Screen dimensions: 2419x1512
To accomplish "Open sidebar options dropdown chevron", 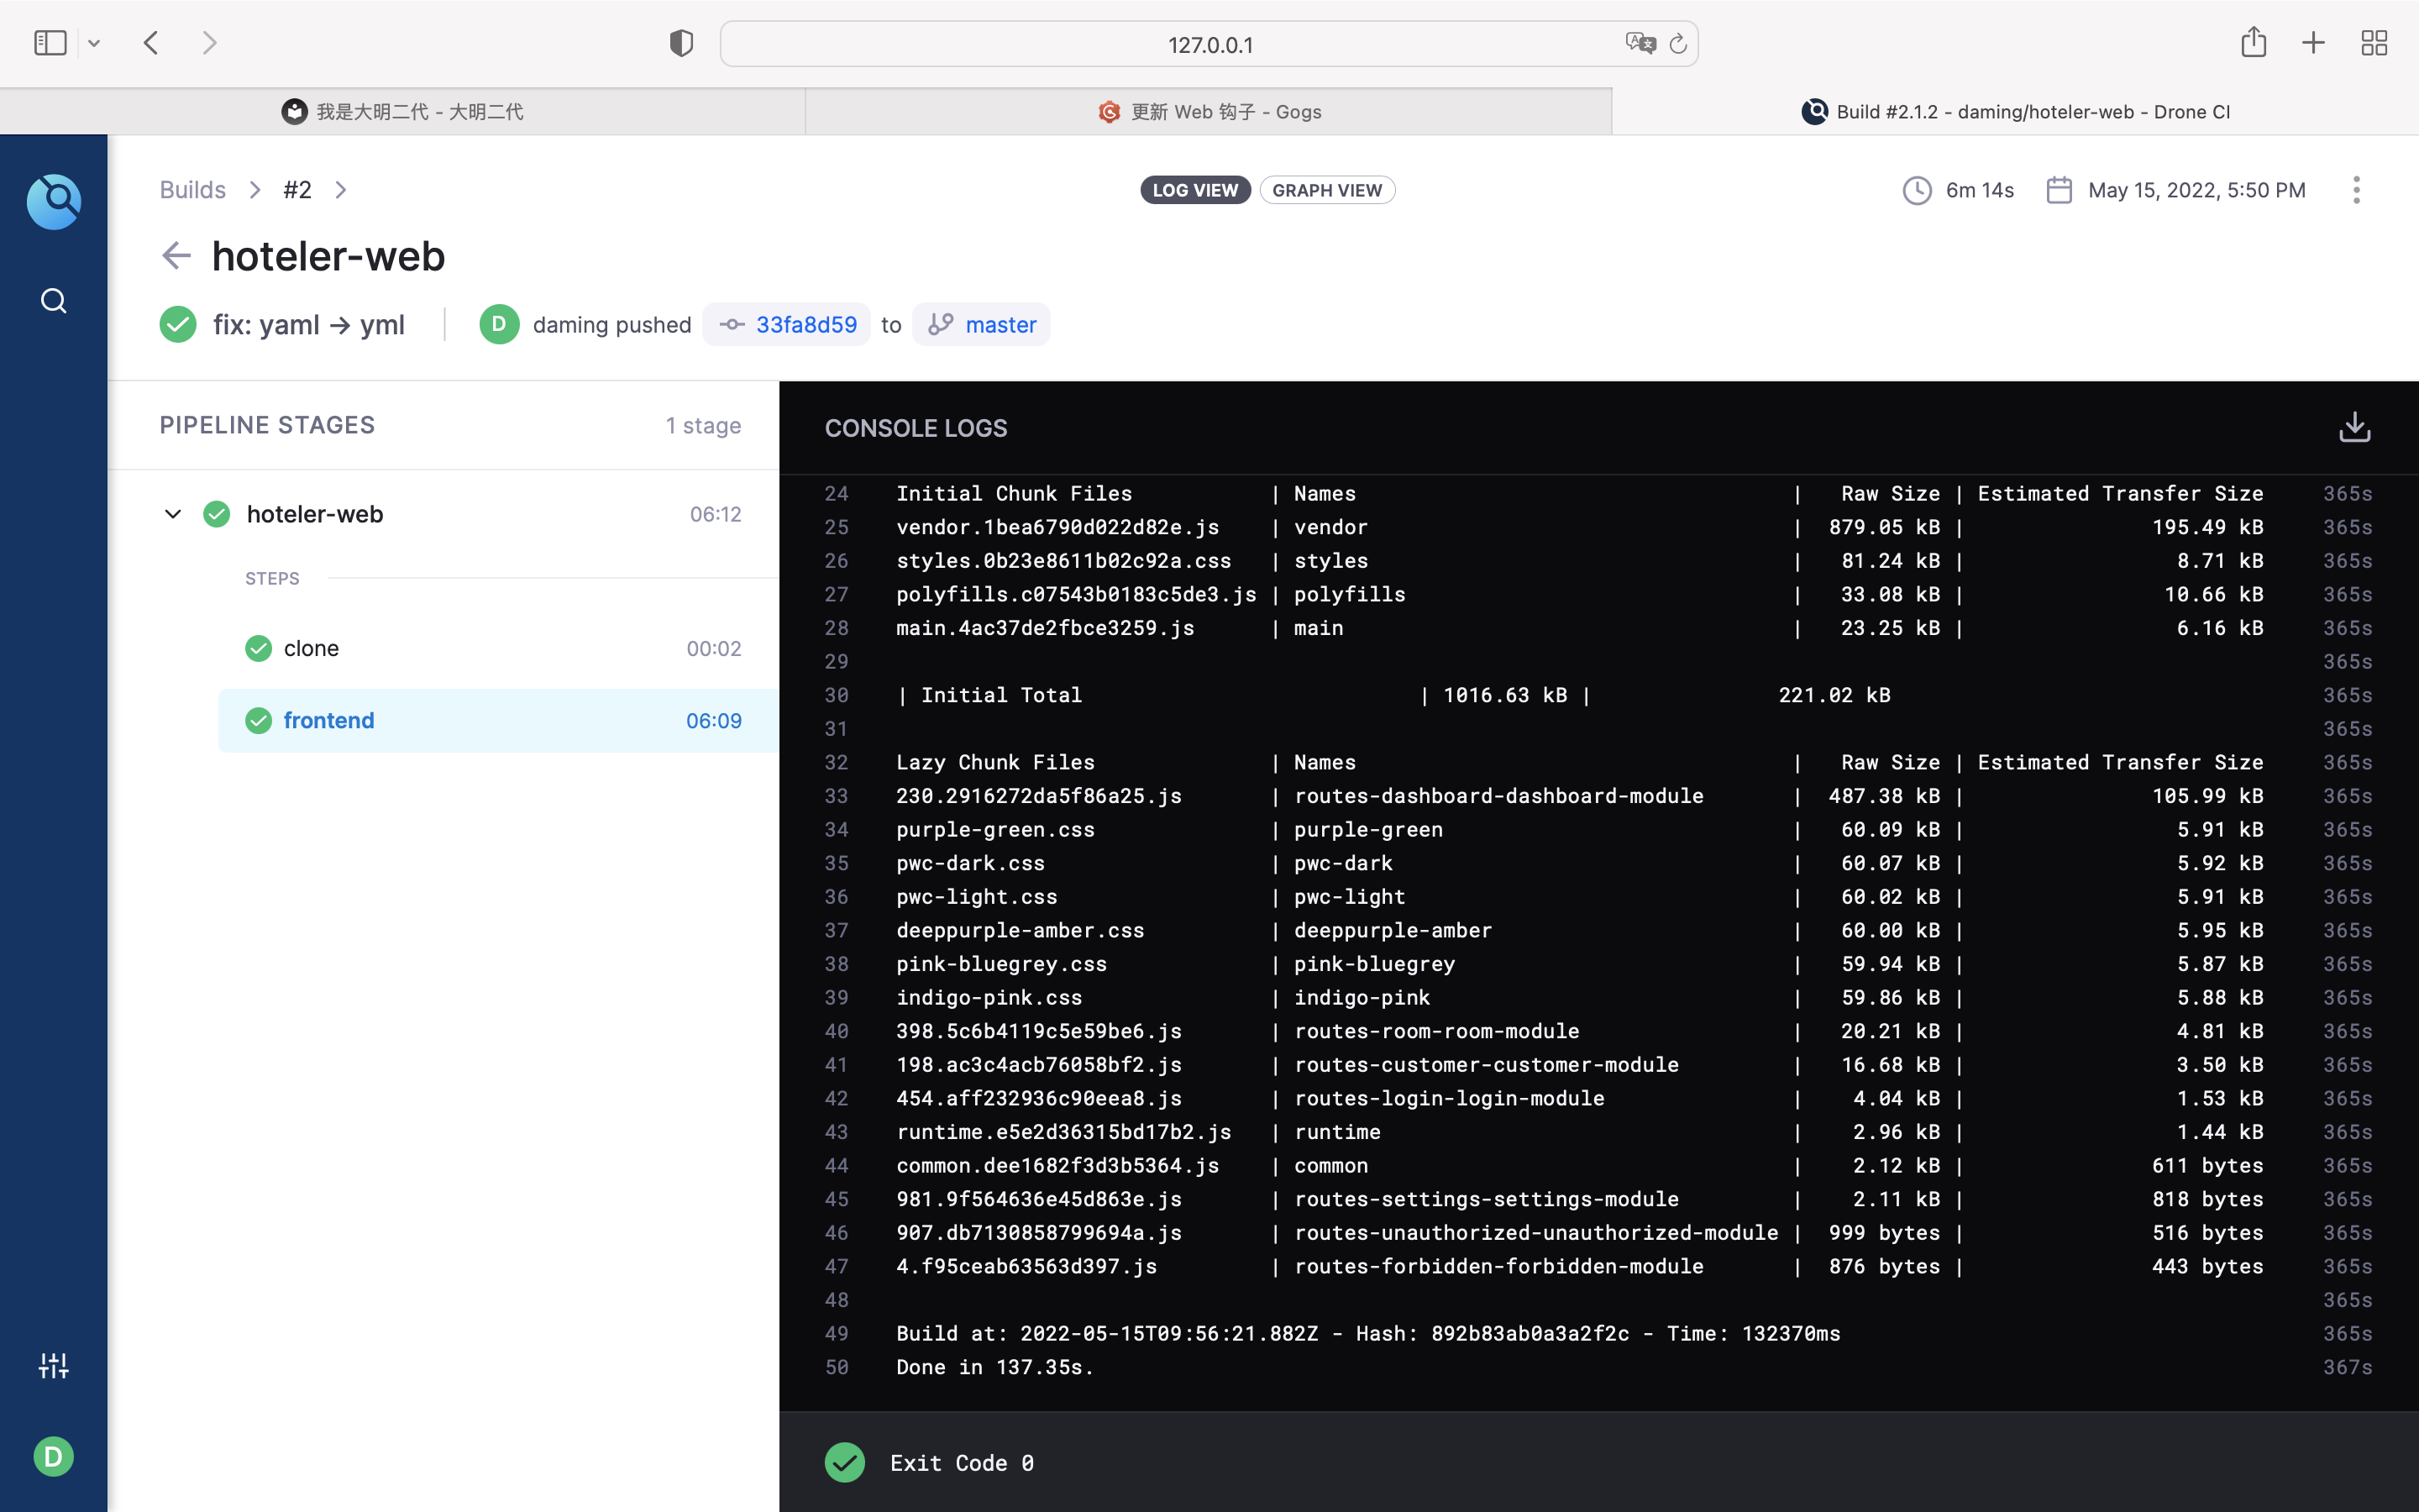I will [x=94, y=43].
